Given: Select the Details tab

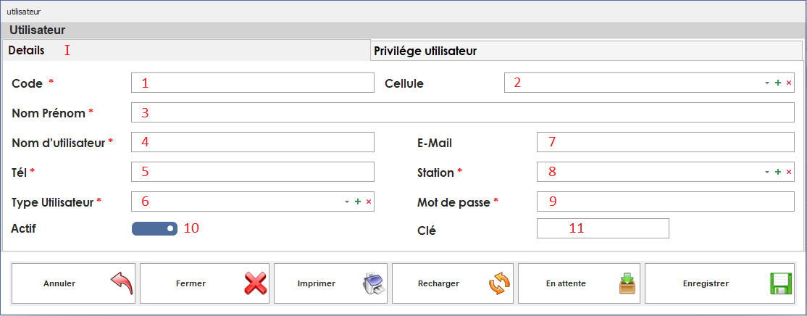Looking at the screenshot, I should click(27, 51).
